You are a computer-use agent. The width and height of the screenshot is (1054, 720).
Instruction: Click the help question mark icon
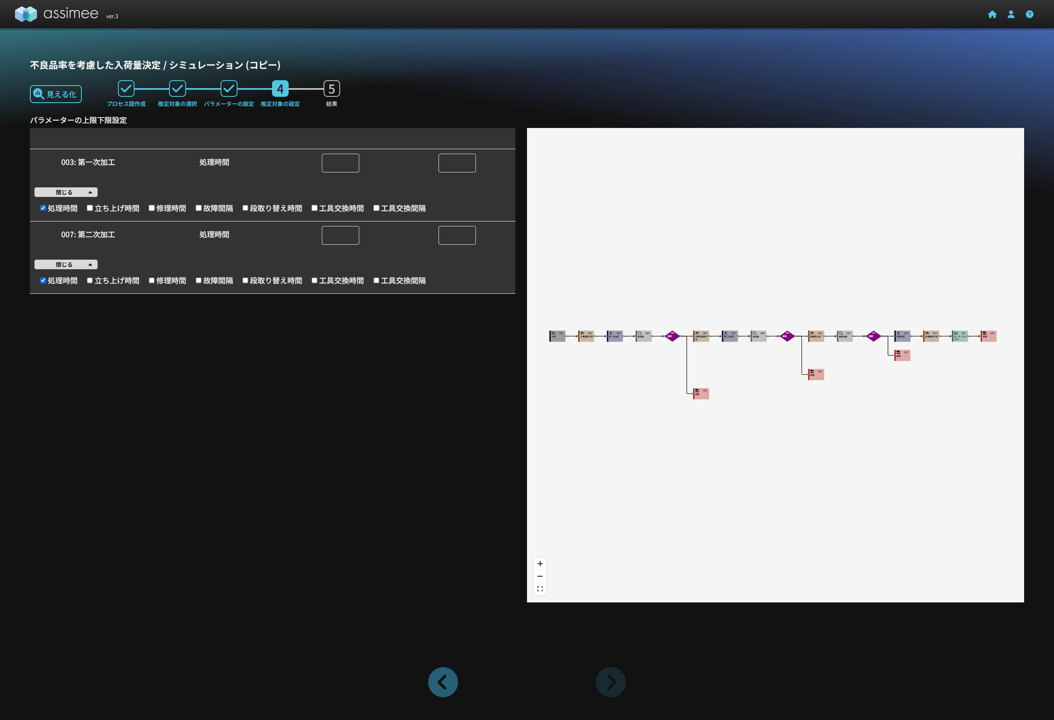(x=1029, y=15)
